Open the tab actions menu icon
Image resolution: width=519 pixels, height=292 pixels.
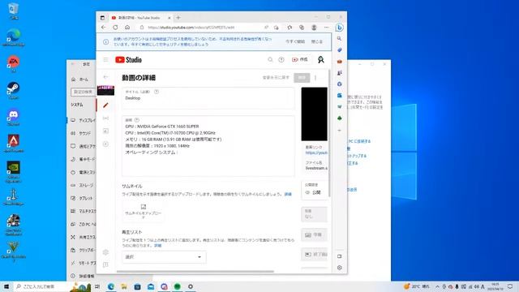pos(102,18)
